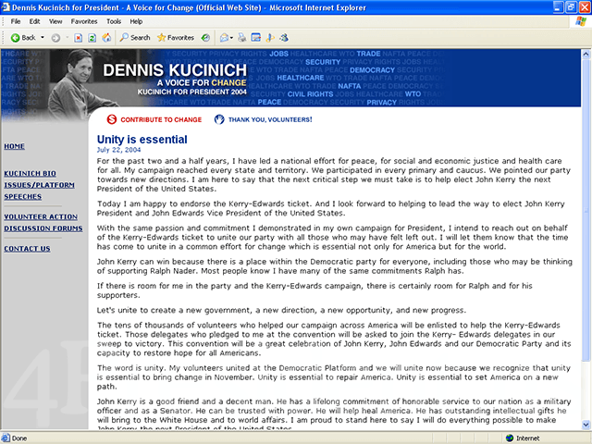Click the vertical scrollbar up arrow
The height and width of the screenshot is (444, 592).
click(x=586, y=54)
